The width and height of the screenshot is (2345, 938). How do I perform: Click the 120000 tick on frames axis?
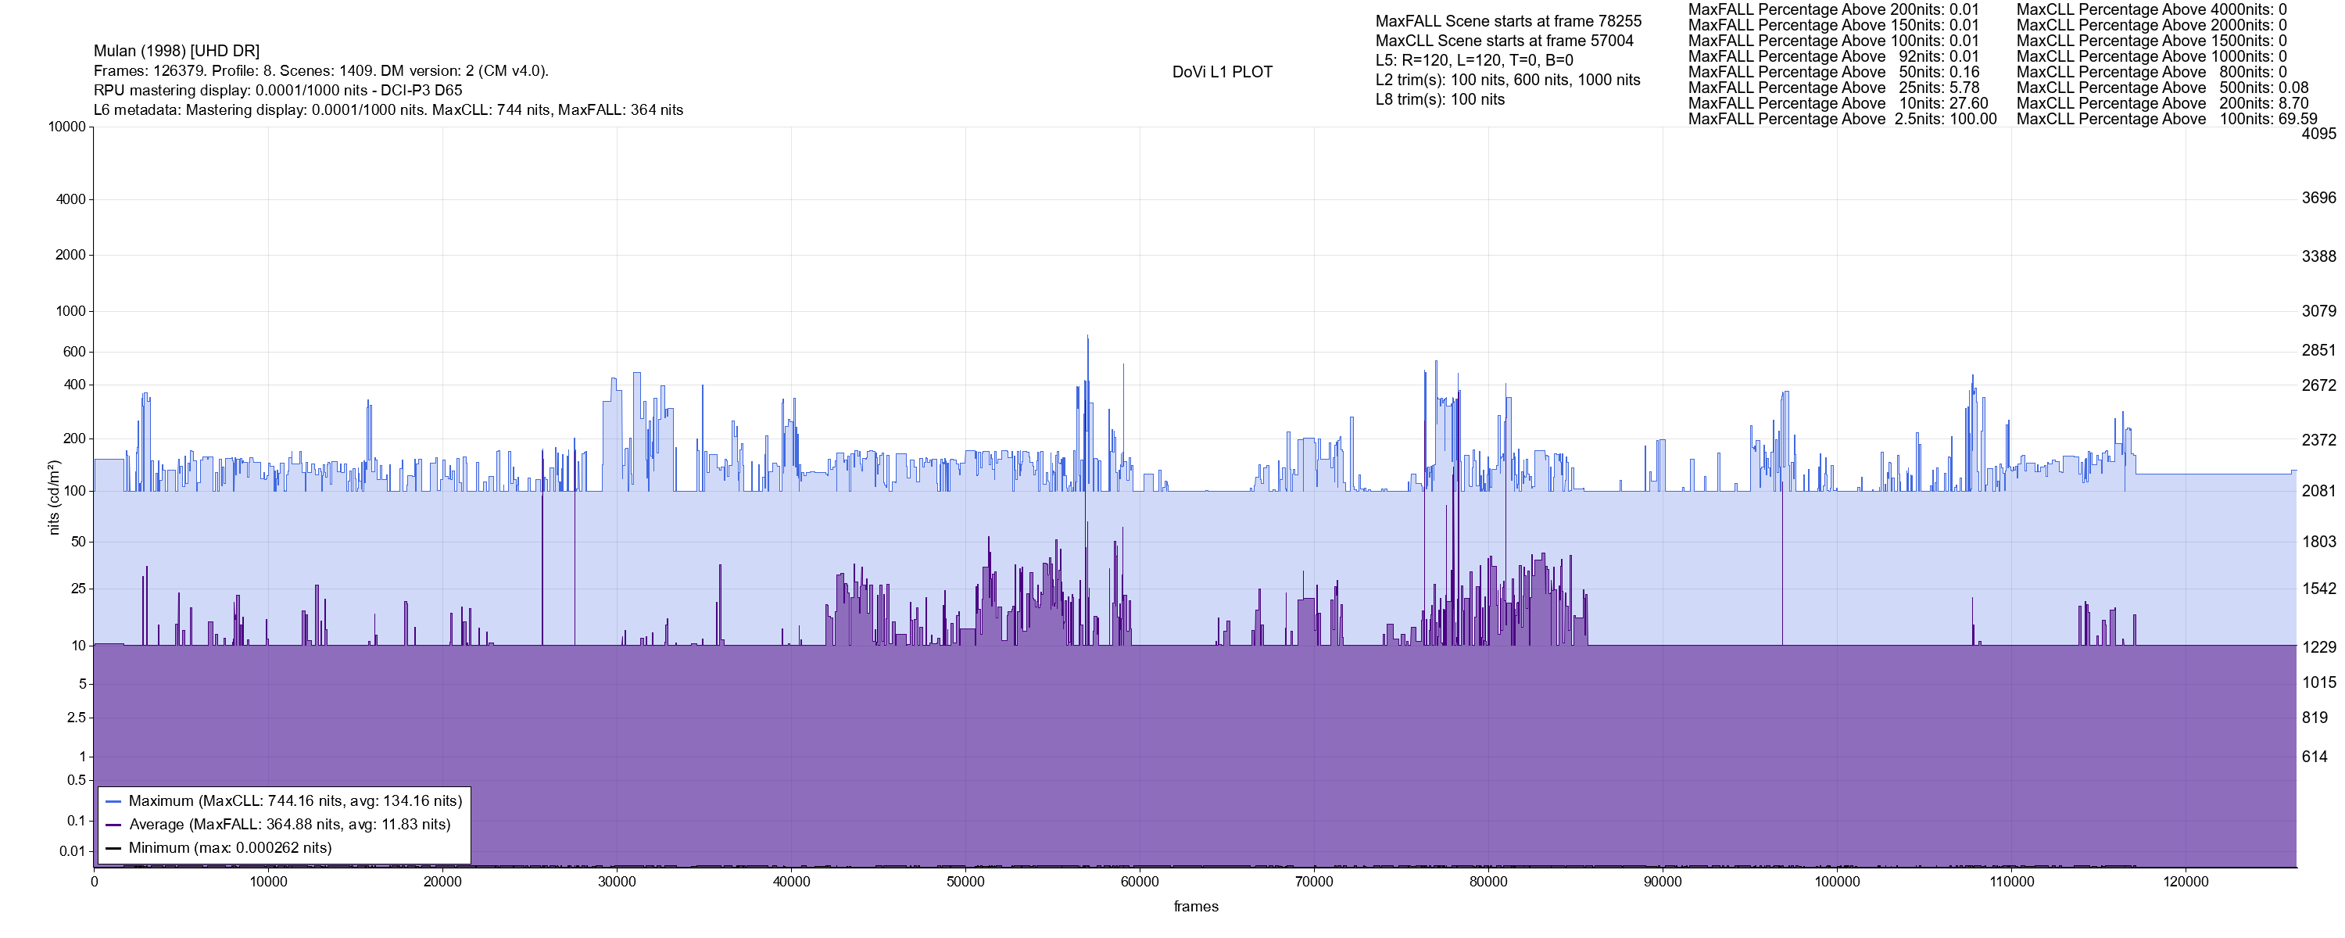(2186, 882)
